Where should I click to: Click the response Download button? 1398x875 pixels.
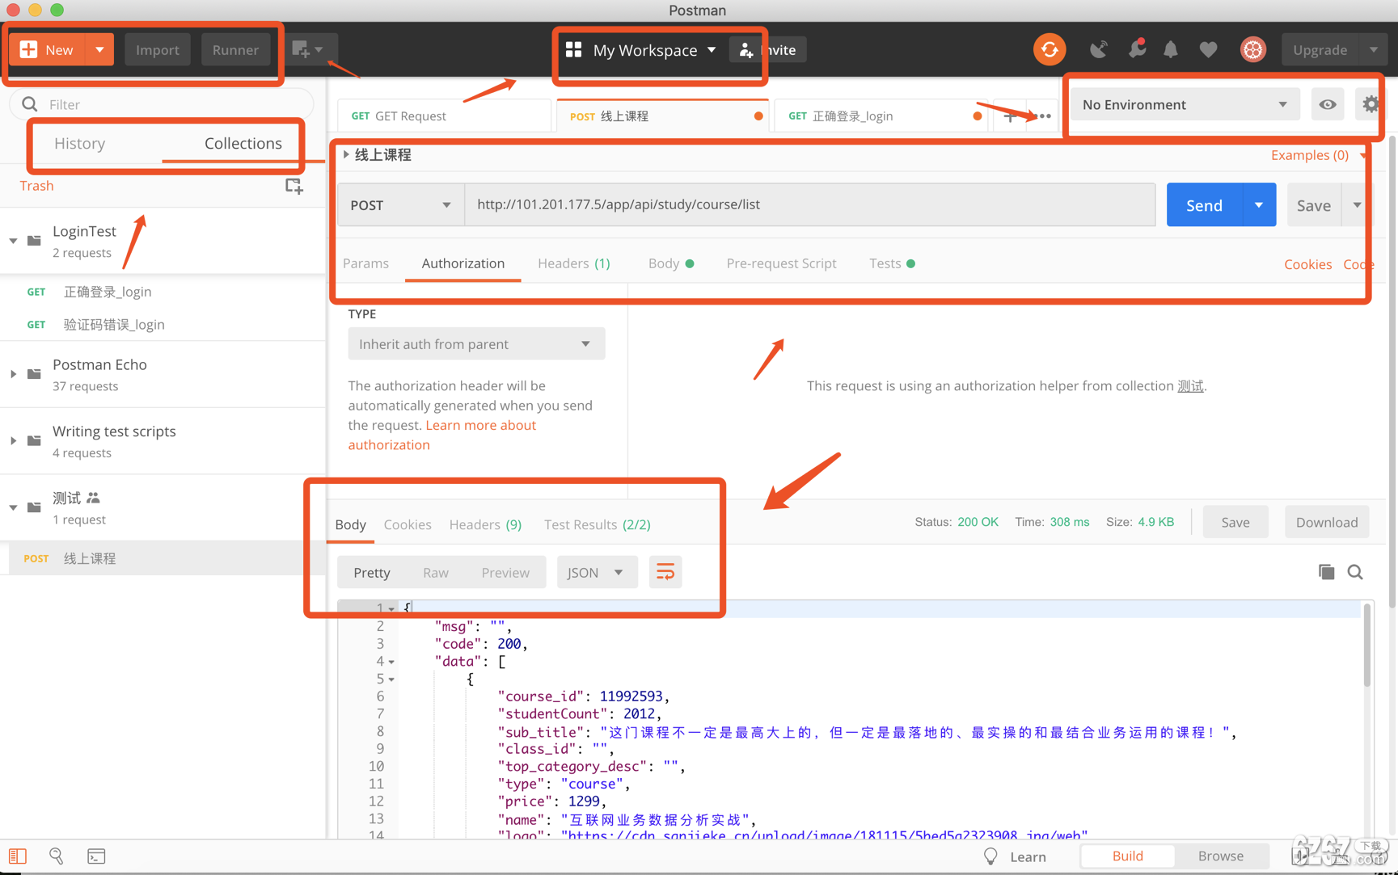point(1327,522)
